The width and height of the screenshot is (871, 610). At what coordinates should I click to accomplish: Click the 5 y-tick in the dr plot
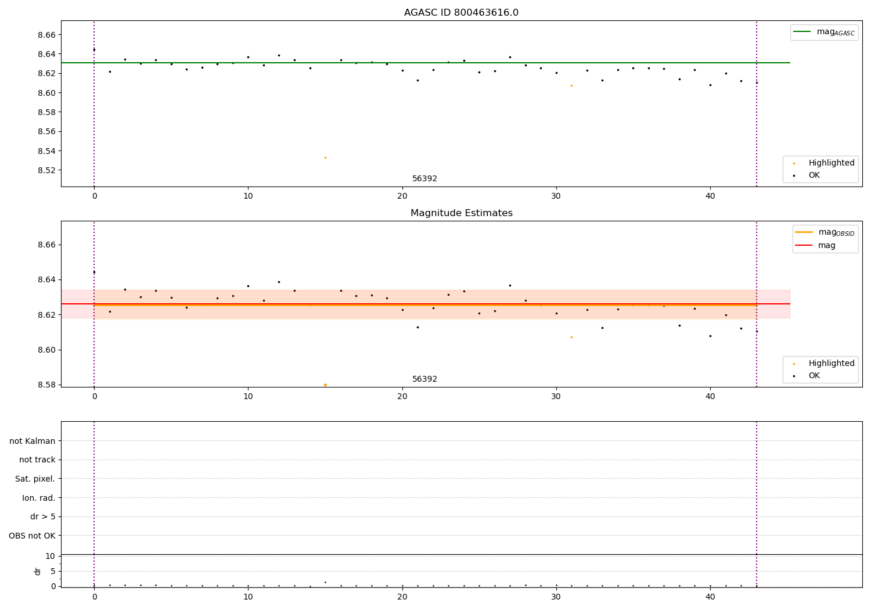pyautogui.click(x=53, y=571)
